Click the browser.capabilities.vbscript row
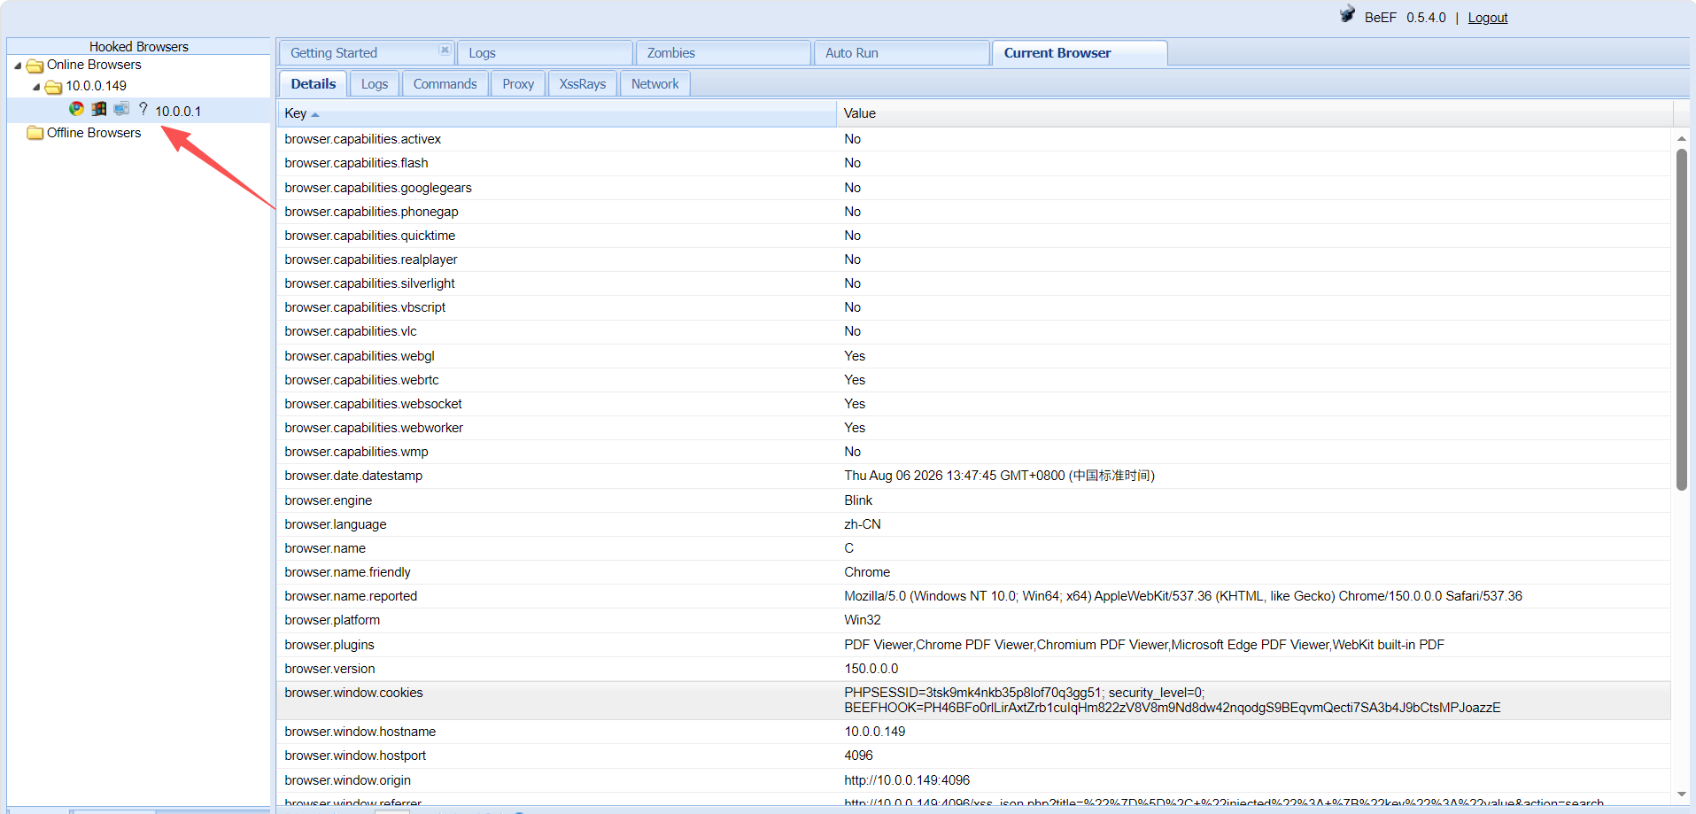Viewport: 1696px width, 814px height. click(x=974, y=307)
